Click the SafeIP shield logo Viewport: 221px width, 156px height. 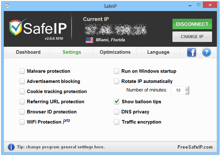16,27
